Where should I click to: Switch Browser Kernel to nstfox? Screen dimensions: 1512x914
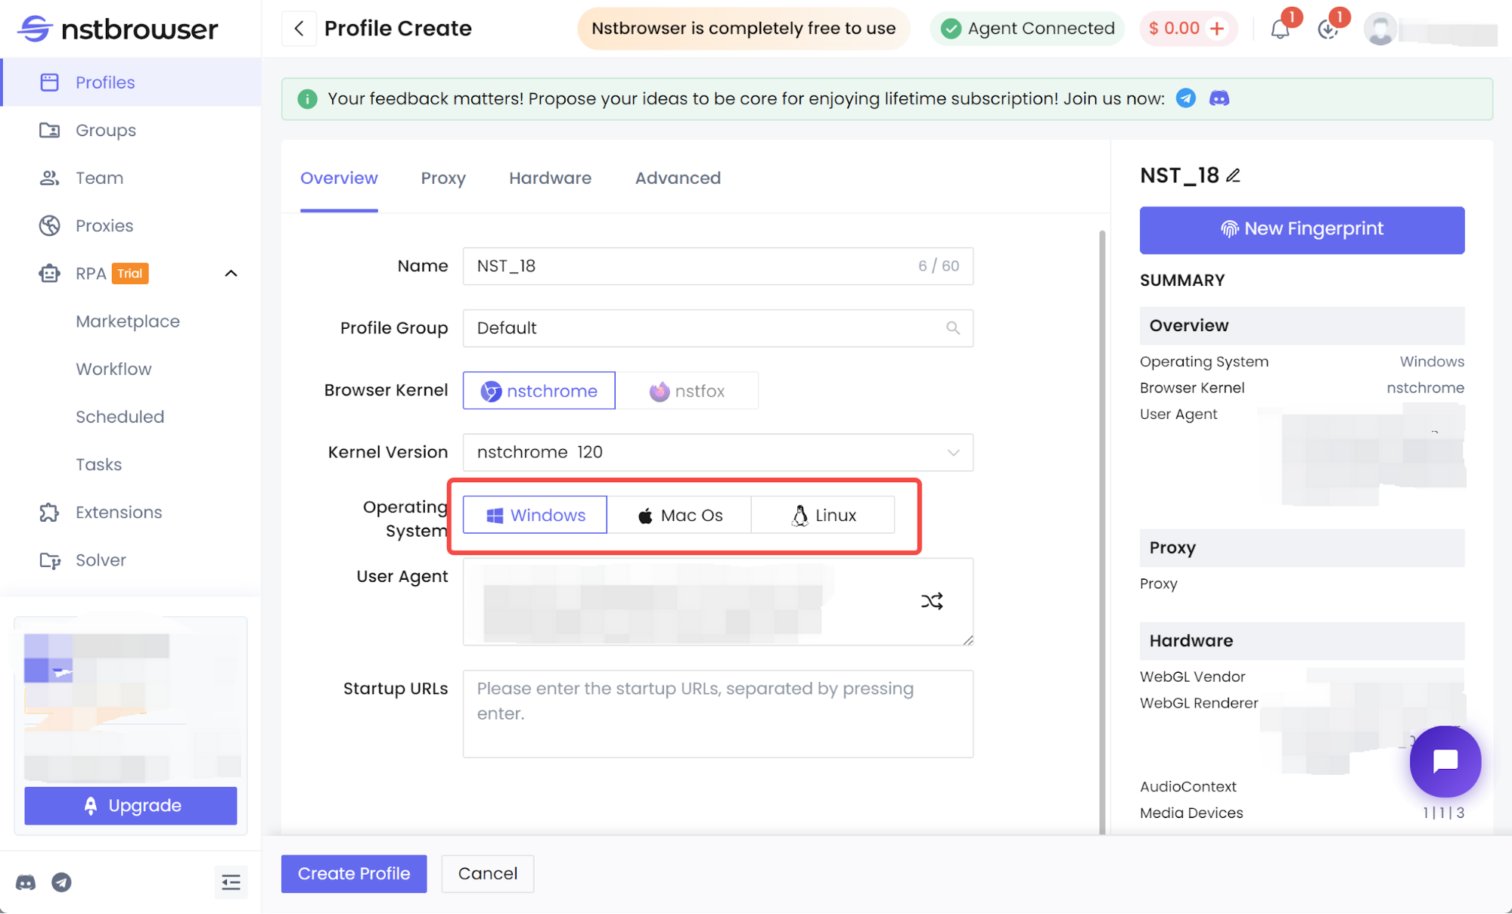688,391
